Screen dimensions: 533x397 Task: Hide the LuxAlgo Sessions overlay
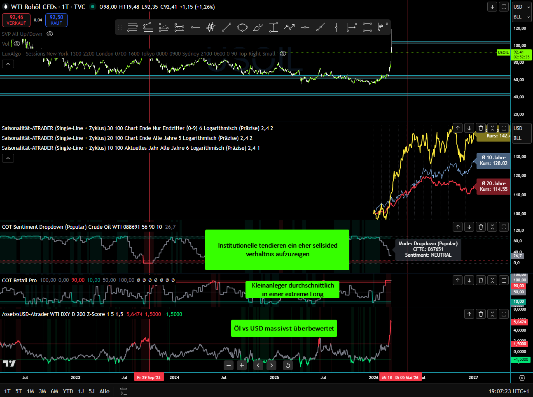pyautogui.click(x=283, y=53)
